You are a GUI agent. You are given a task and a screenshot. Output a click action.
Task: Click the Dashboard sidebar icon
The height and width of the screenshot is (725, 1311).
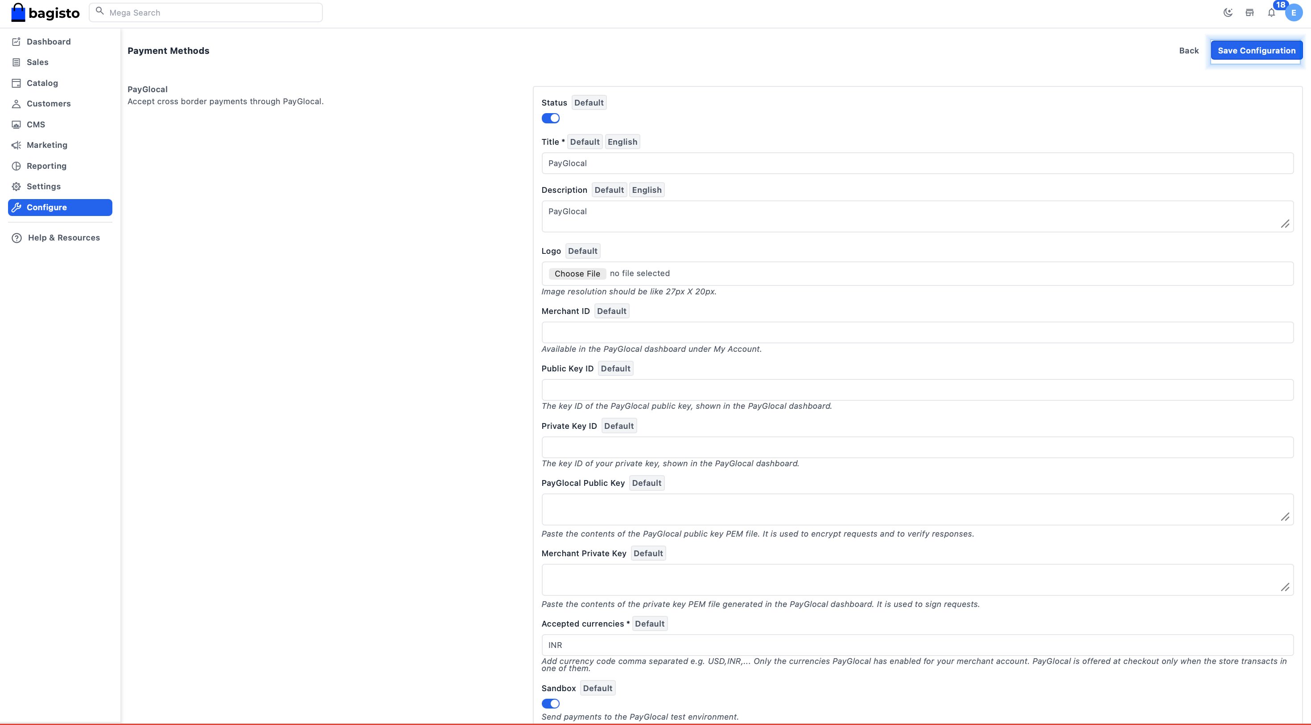tap(16, 42)
